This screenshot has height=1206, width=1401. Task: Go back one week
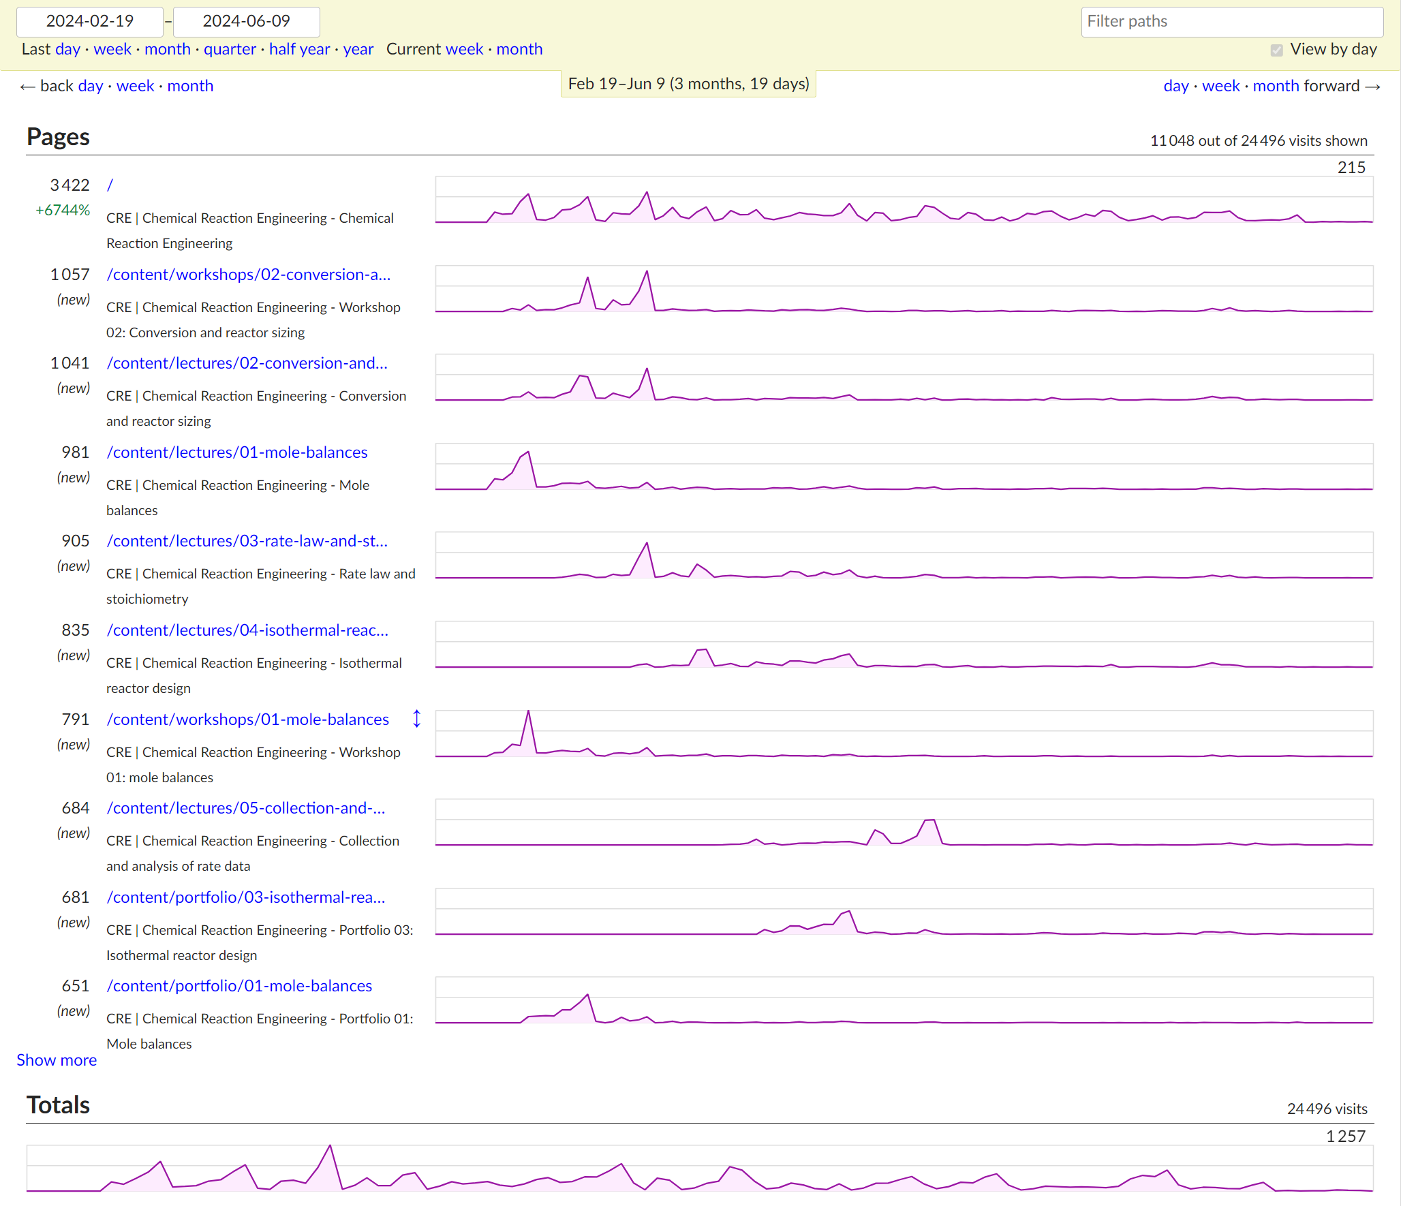tap(136, 86)
